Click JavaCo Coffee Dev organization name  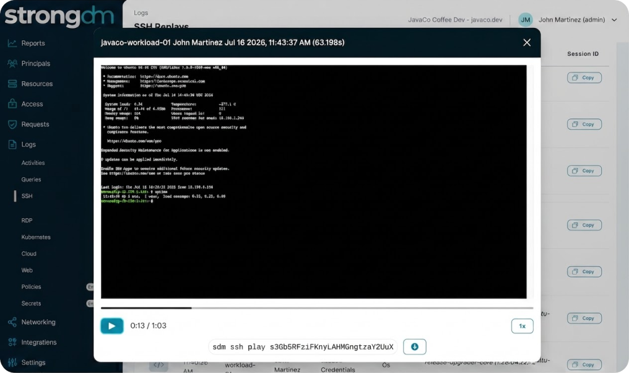tap(455, 20)
